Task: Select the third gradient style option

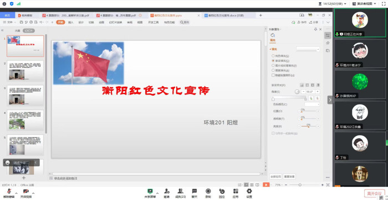Action: point(313,85)
